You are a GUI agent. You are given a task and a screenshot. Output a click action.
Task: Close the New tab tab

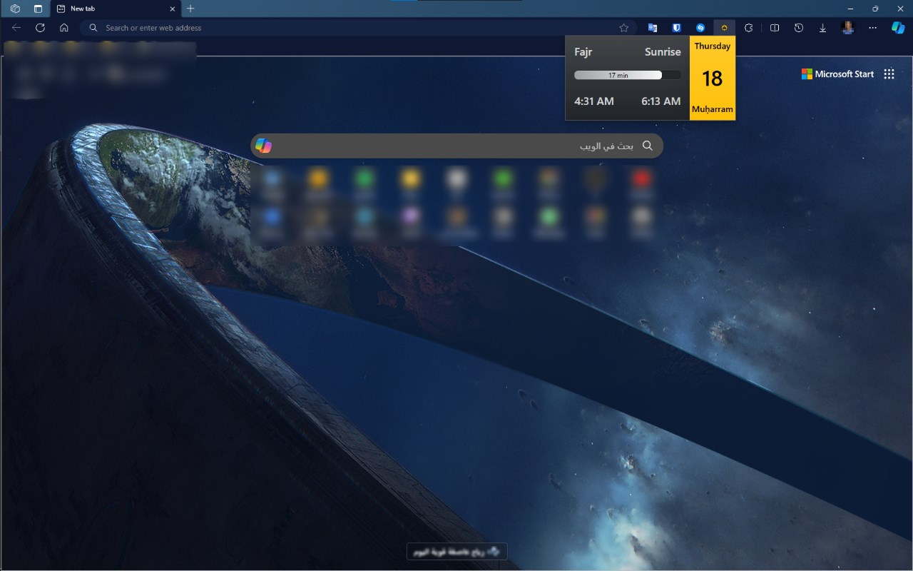172,9
